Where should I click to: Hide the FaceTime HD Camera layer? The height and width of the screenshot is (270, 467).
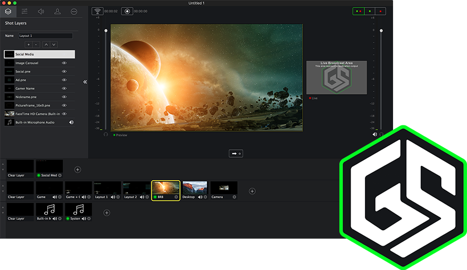[x=64, y=114]
